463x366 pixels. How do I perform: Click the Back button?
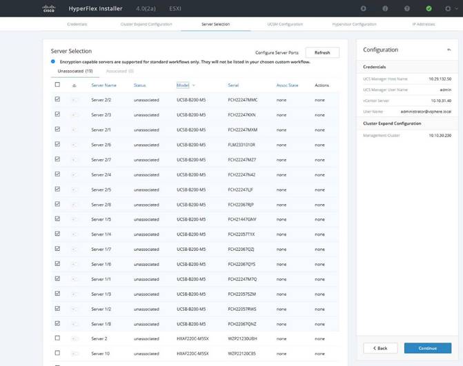[380, 348]
